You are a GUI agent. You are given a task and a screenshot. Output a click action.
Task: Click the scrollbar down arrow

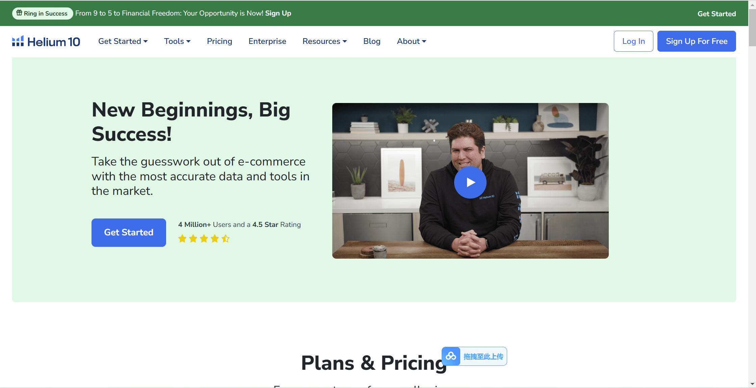[x=752, y=384]
